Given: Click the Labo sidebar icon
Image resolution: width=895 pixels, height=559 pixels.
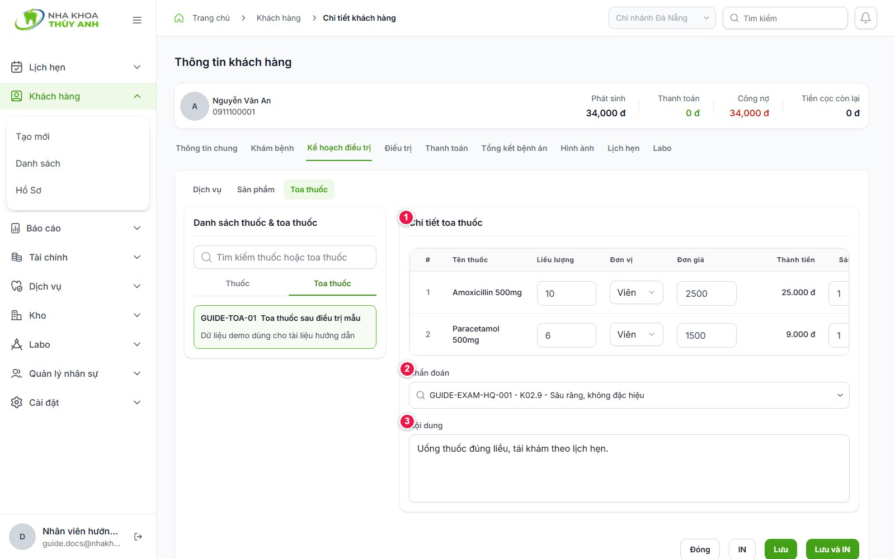Looking at the screenshot, I should click(x=17, y=344).
